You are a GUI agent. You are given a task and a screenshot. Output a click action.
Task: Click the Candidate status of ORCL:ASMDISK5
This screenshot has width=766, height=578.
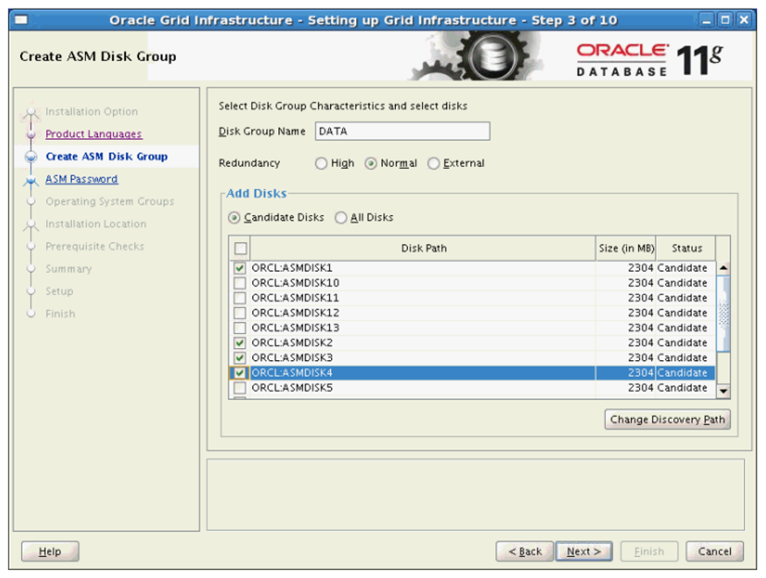click(682, 387)
